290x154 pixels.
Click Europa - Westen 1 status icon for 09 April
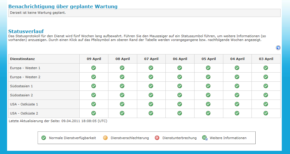point(94,68)
